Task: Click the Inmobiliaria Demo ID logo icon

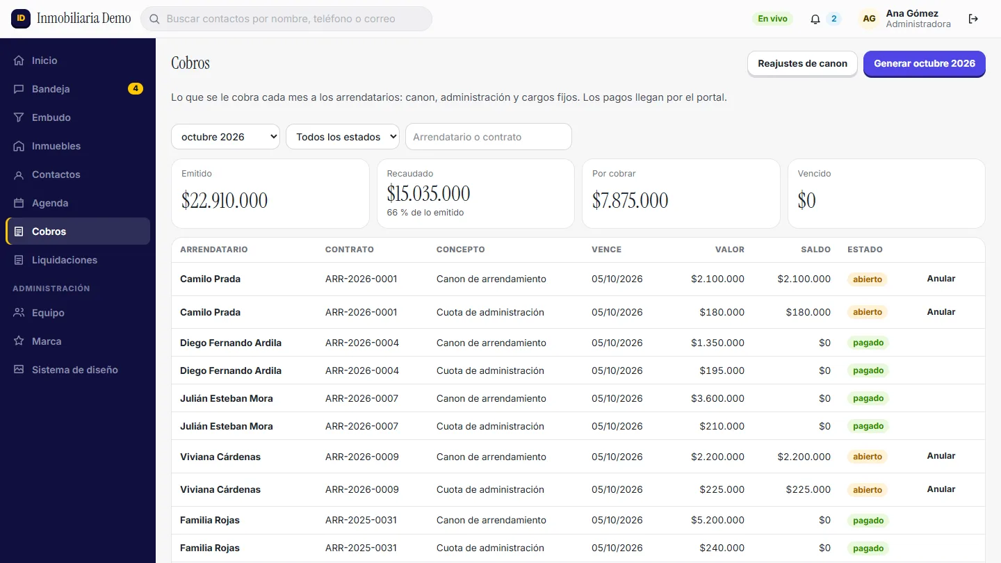Action: (x=21, y=19)
